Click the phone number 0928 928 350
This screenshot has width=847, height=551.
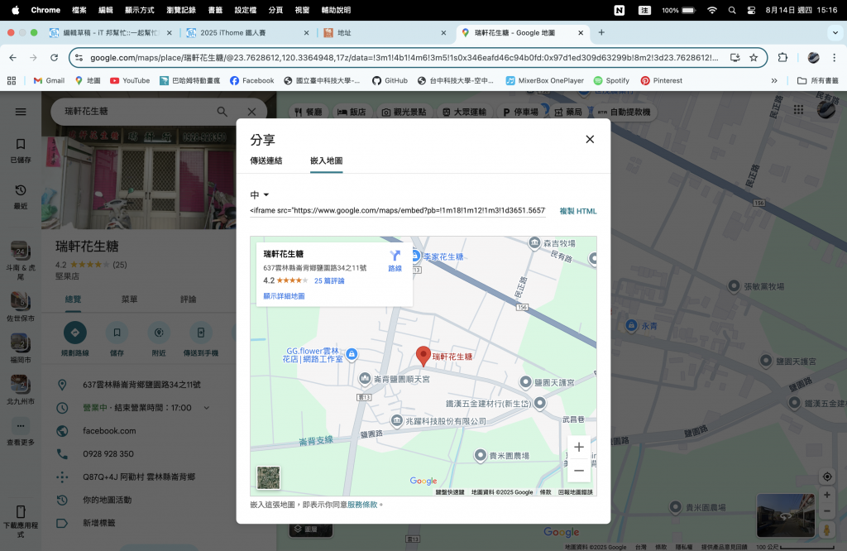[x=108, y=453]
